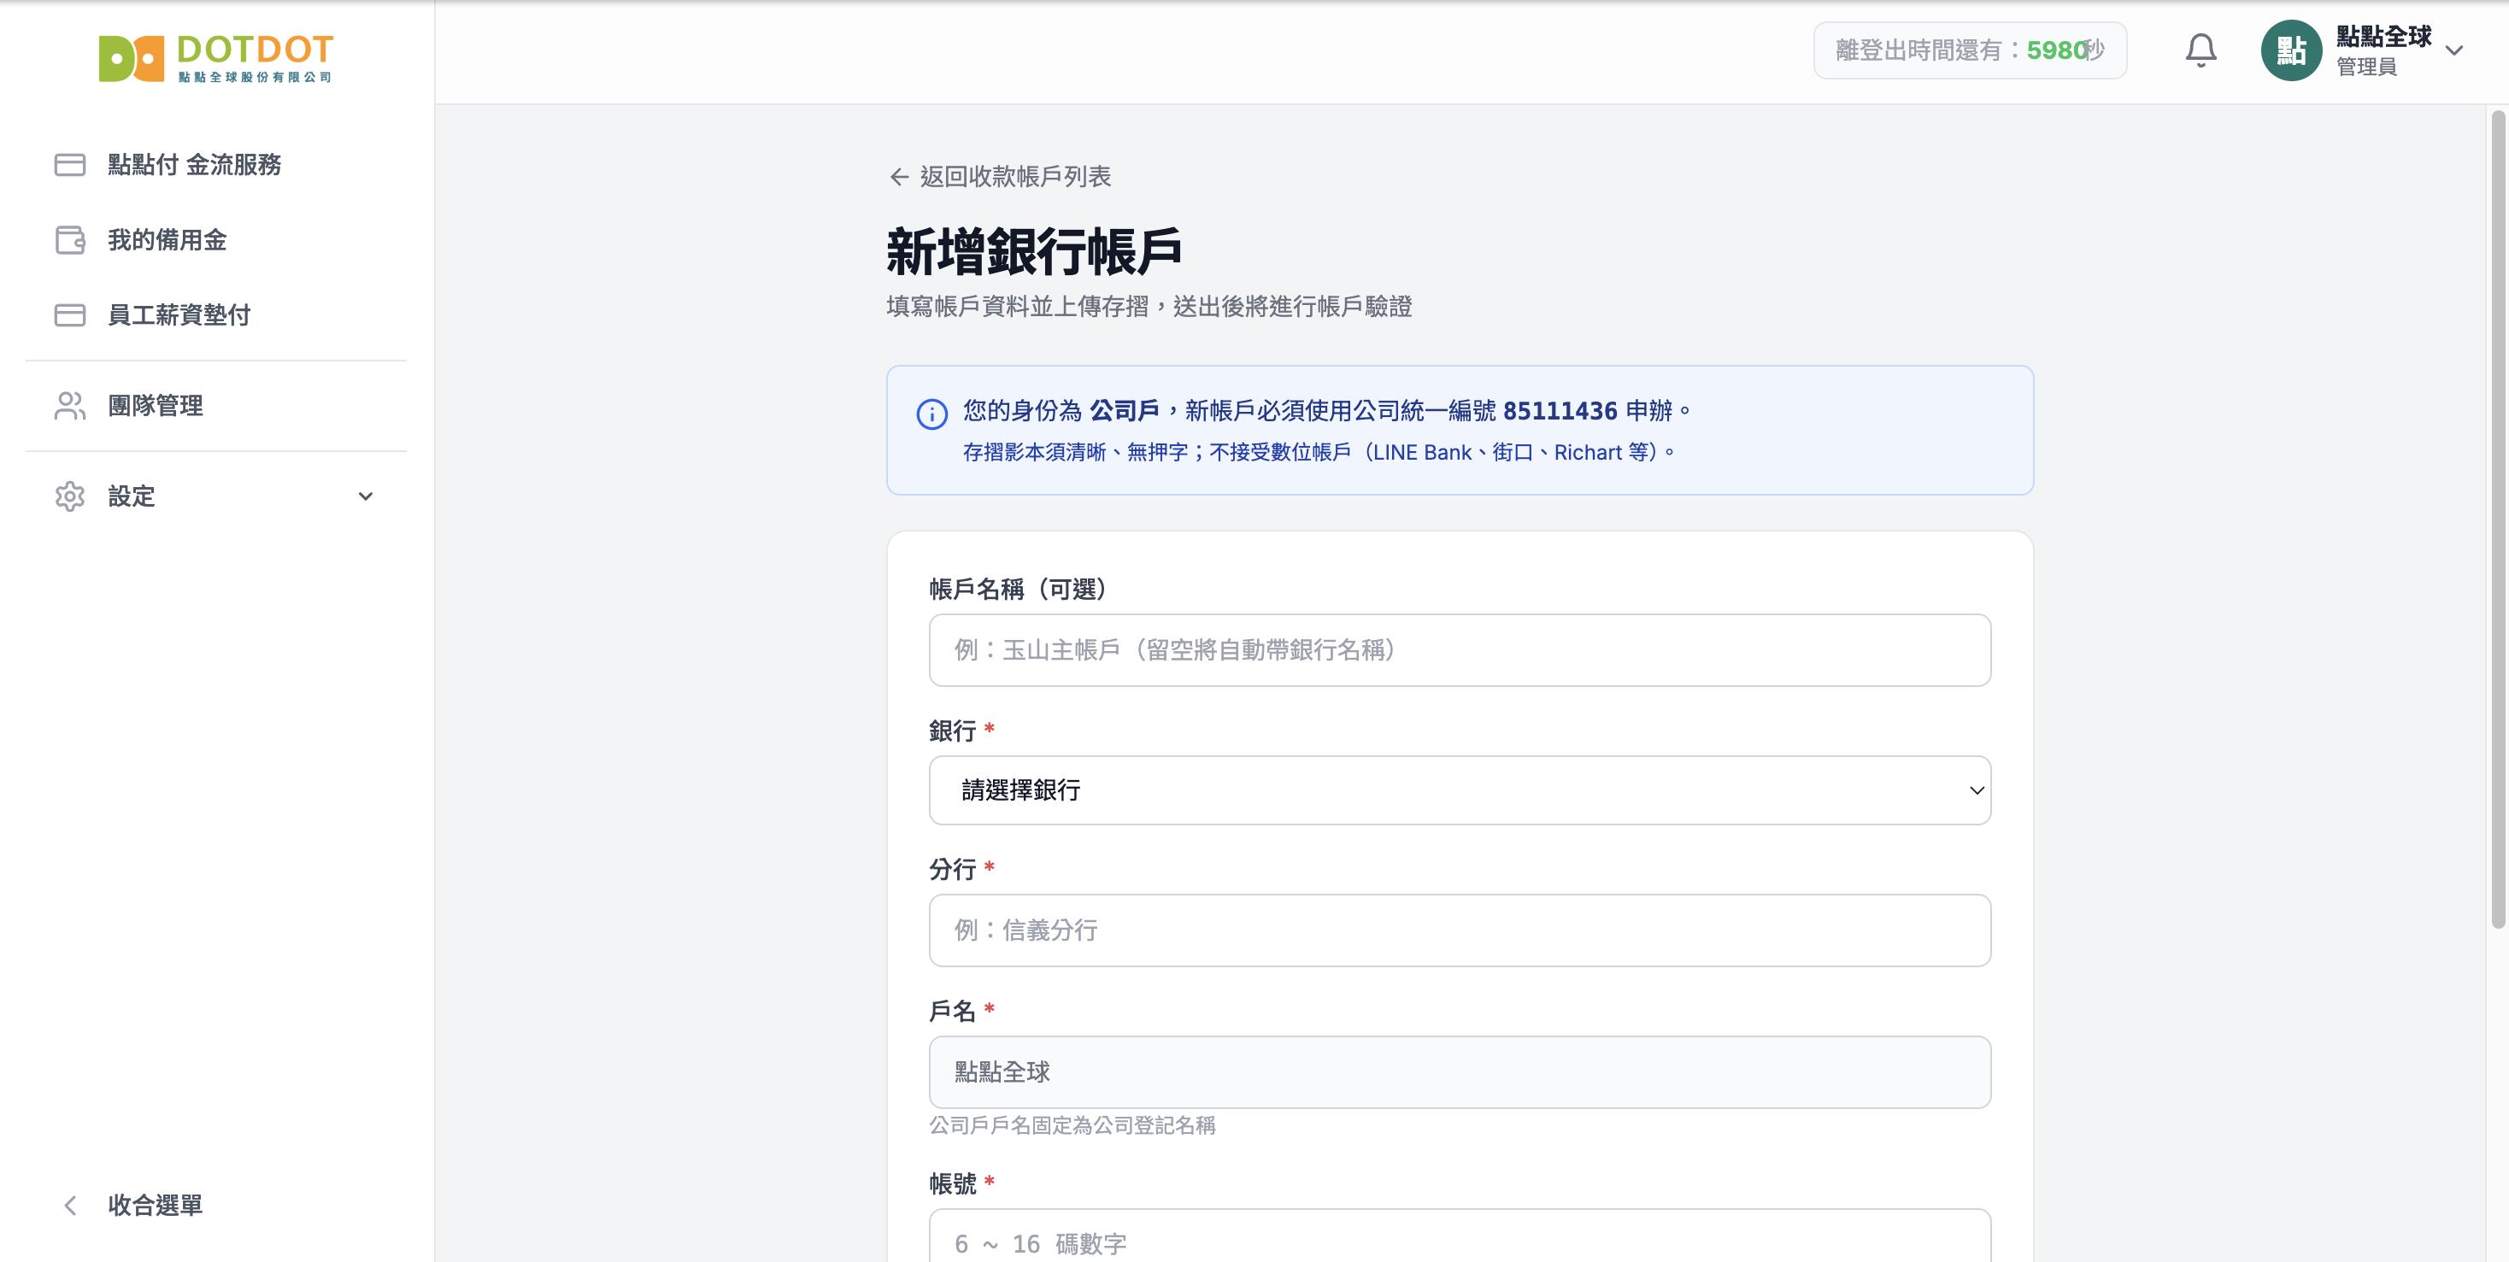Open the 請選擇銀行 bank dropdown
2509x1262 pixels.
[x=1459, y=789]
